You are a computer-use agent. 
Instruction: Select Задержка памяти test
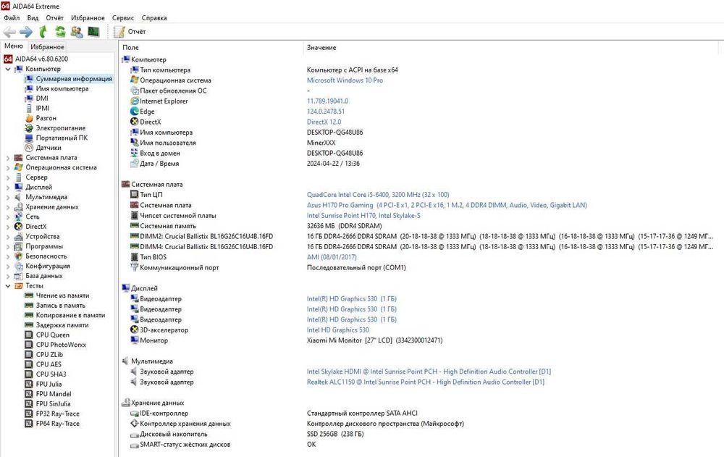click(56, 325)
